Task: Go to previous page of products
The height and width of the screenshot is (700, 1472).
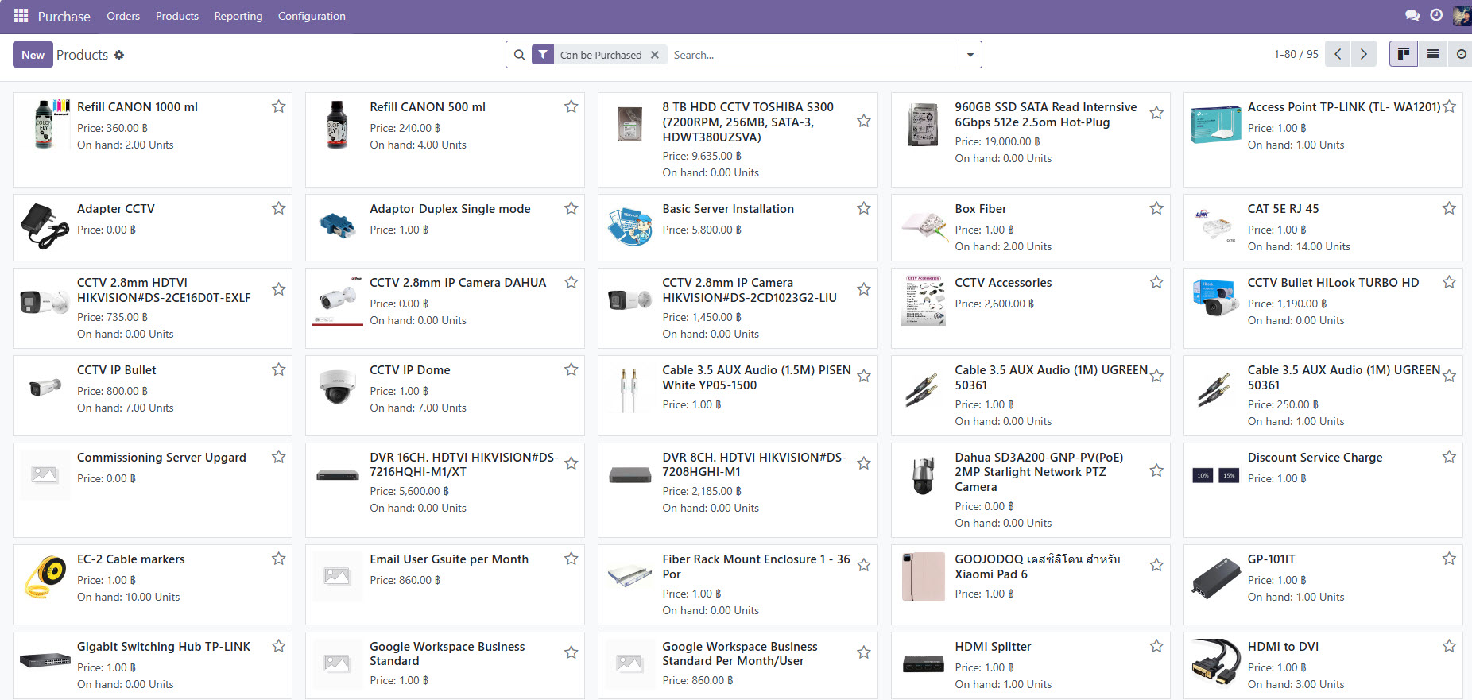Action: [x=1338, y=54]
